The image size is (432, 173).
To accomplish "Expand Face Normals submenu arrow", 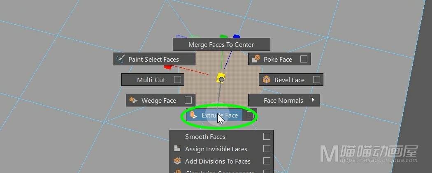I will click(313, 100).
